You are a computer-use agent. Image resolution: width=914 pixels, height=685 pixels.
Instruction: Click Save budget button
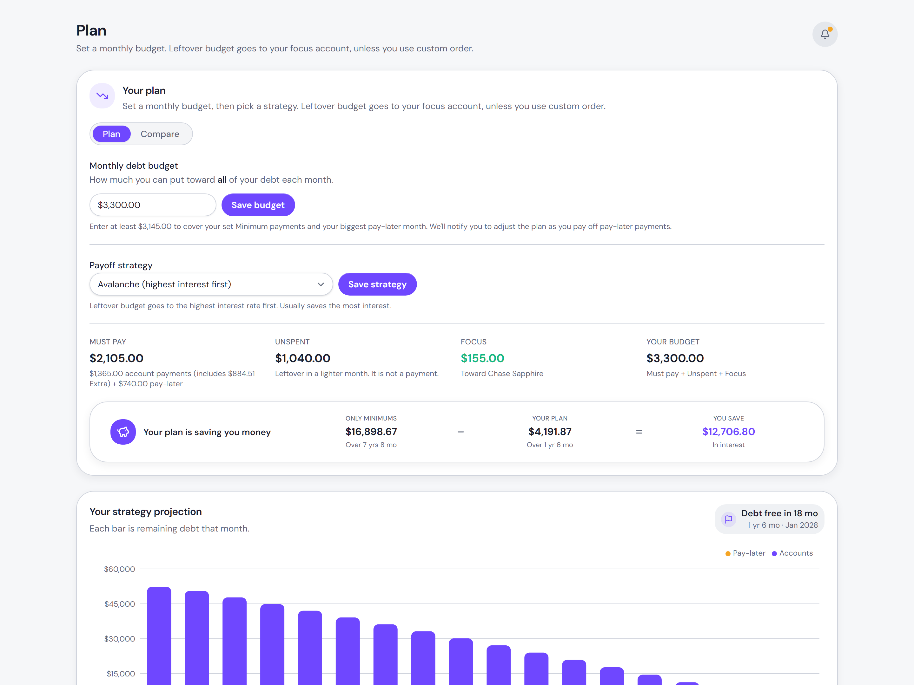(x=258, y=205)
